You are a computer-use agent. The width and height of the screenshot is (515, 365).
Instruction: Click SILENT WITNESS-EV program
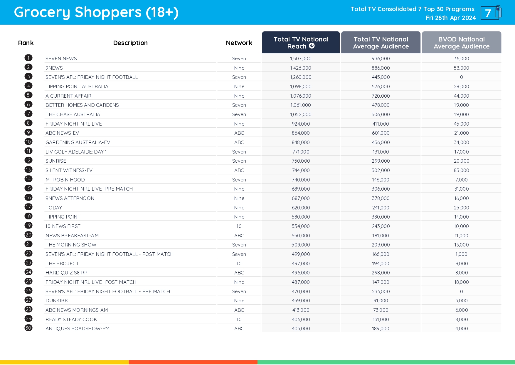[69, 170]
